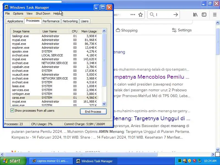Viewport: 220px width, 165px height.
Task: Switch to capres momor 01 taskbar window
Action: (x=51, y=161)
